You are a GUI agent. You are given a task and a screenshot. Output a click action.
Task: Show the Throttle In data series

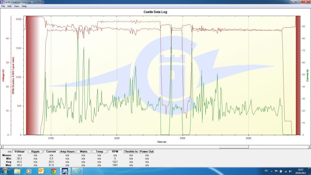pyautogui.click(x=131, y=151)
